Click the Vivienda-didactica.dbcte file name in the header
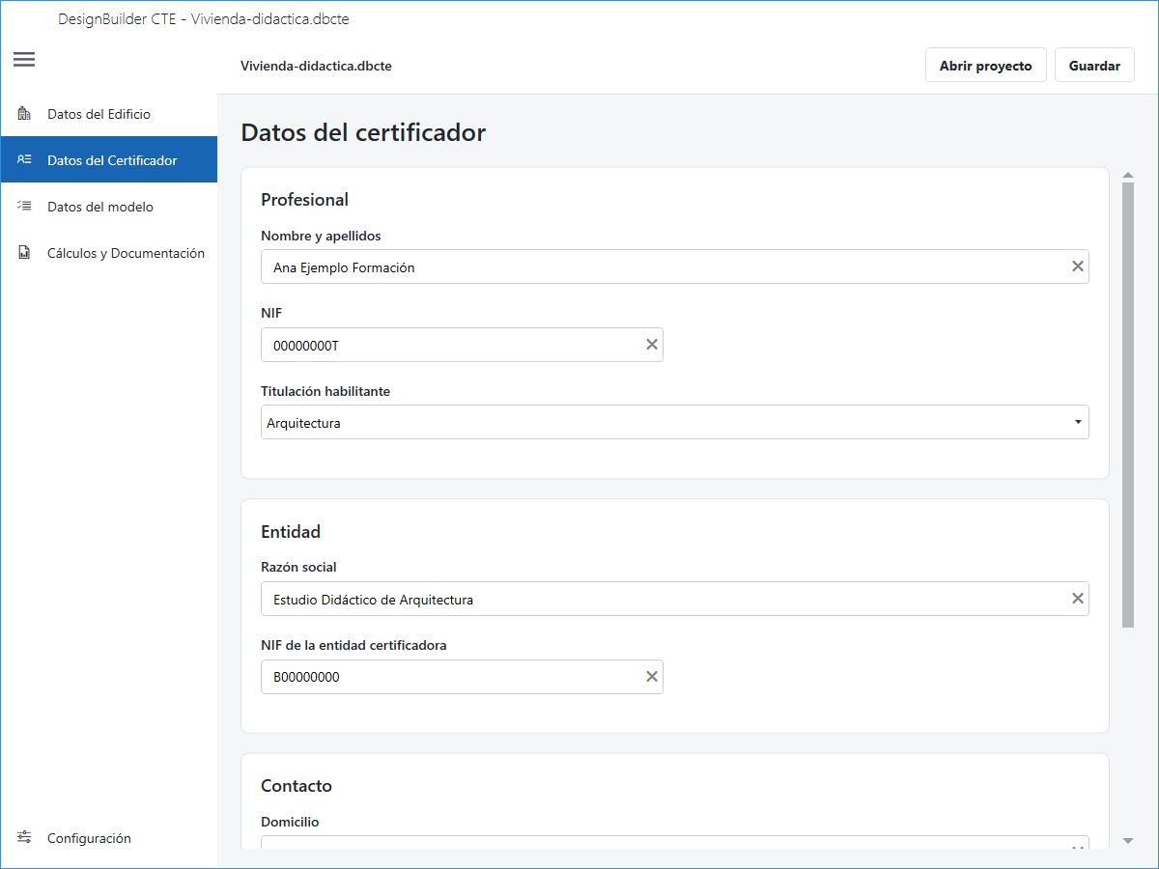This screenshot has height=869, width=1159. (316, 66)
